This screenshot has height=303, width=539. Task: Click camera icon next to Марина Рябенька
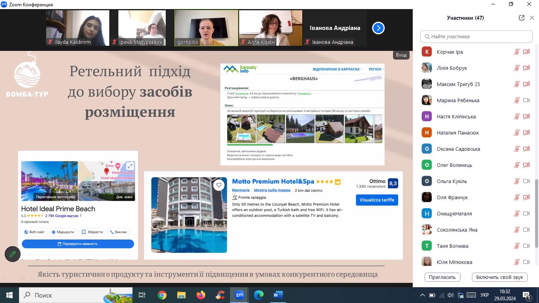pos(526,100)
